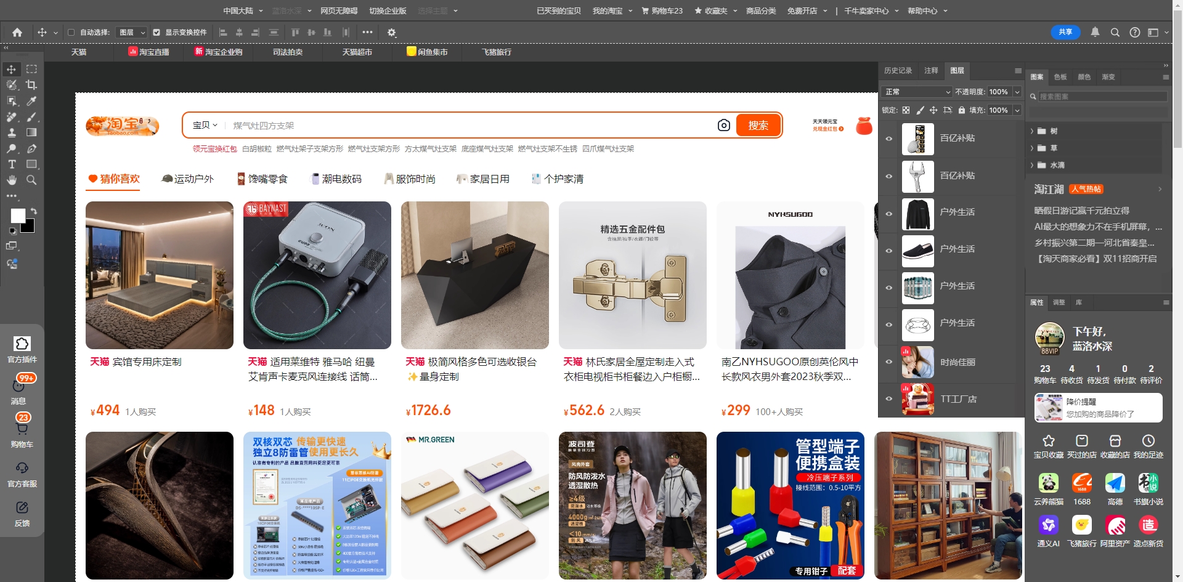This screenshot has height=582, width=1183.
Task: Switch to the 调整 tab
Action: [1059, 302]
